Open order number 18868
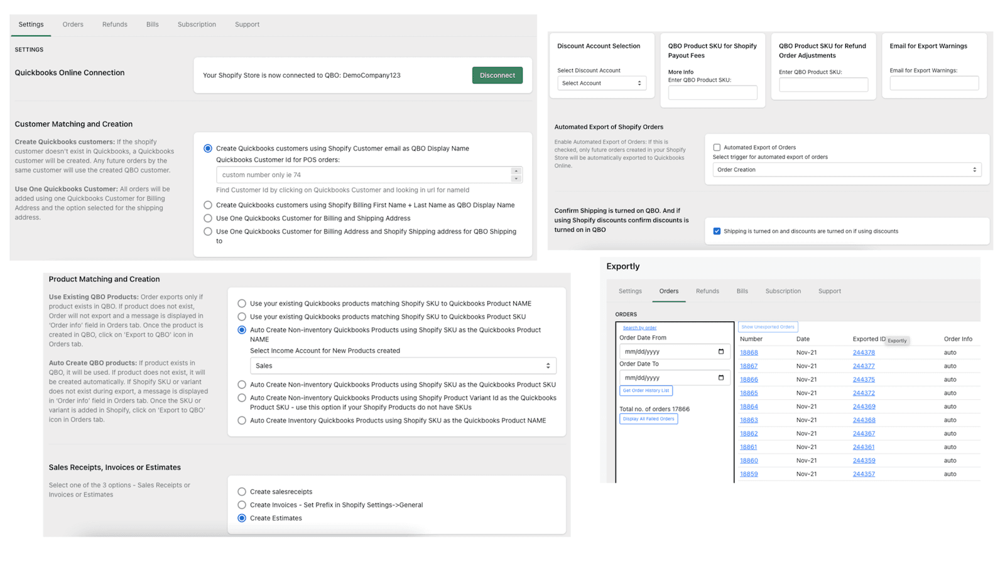This screenshot has height=565, width=1005. click(x=749, y=352)
